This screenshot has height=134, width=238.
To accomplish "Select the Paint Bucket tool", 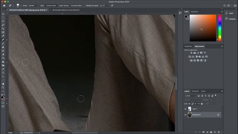I will [x=3, y=58].
